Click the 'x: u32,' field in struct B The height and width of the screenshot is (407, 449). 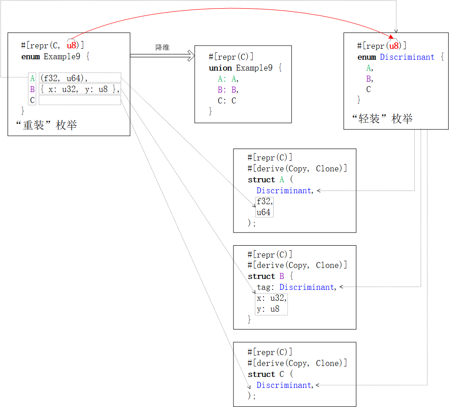(x=271, y=298)
